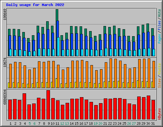The height and width of the screenshot is (127, 163).
Task: Click day label 1 on the x-axis
Action: (x=11, y=124)
